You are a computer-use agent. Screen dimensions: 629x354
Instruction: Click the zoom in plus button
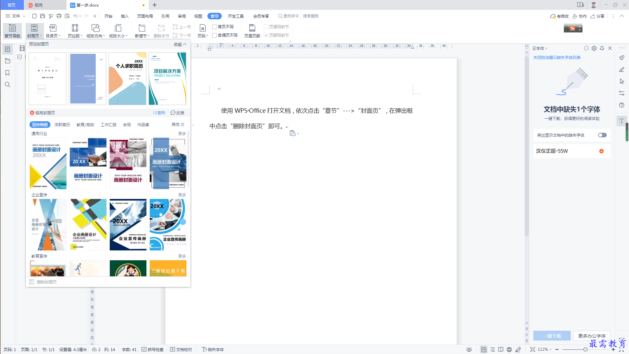[613, 349]
